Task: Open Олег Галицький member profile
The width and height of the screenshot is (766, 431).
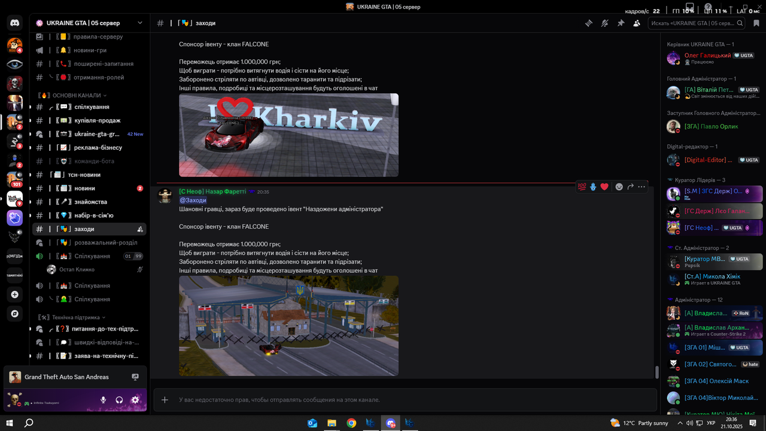Action: pos(715,58)
